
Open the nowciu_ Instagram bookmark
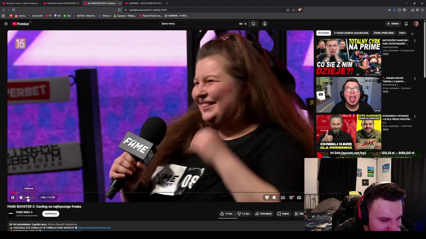click(20, 16)
